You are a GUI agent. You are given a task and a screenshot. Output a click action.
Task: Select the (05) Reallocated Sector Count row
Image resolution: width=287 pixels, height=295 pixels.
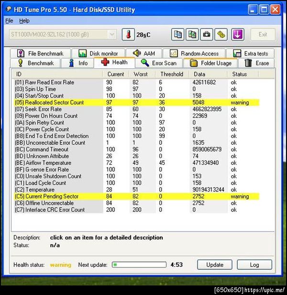[137, 102]
